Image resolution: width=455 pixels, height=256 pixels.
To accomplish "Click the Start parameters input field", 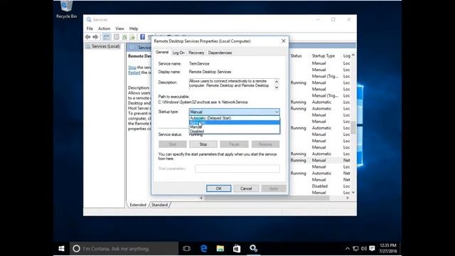I will coord(237,169).
